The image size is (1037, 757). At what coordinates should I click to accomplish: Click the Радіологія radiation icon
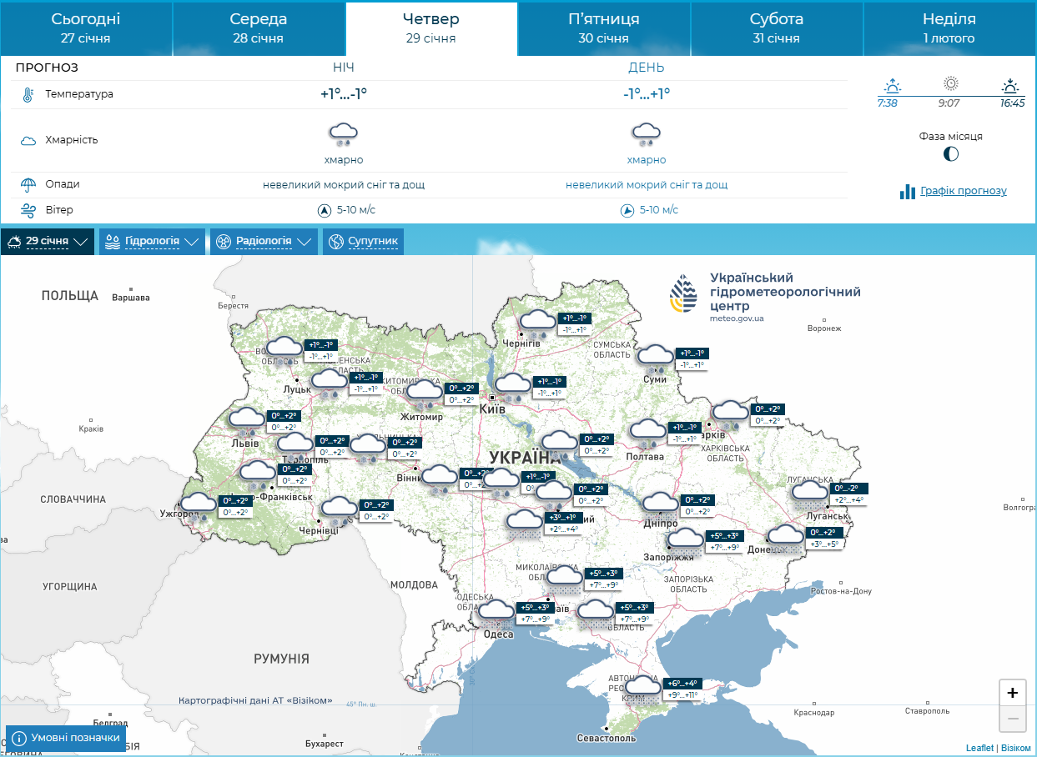click(x=222, y=242)
